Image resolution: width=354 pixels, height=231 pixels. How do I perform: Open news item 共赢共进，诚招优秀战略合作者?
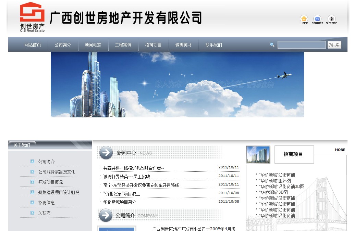134,168
